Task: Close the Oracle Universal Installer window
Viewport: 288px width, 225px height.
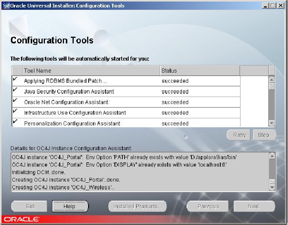Action: pos(281,6)
